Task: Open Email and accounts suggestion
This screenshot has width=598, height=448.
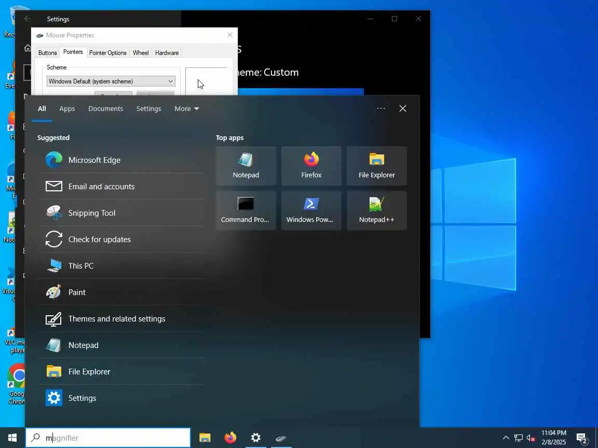Action: point(120,186)
